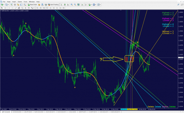Screen dimensions: 184x113
Task: Open the Tools menu
Action: 25,2
